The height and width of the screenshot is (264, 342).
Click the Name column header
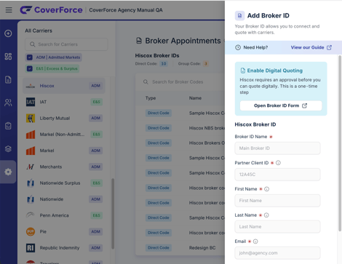195,98
